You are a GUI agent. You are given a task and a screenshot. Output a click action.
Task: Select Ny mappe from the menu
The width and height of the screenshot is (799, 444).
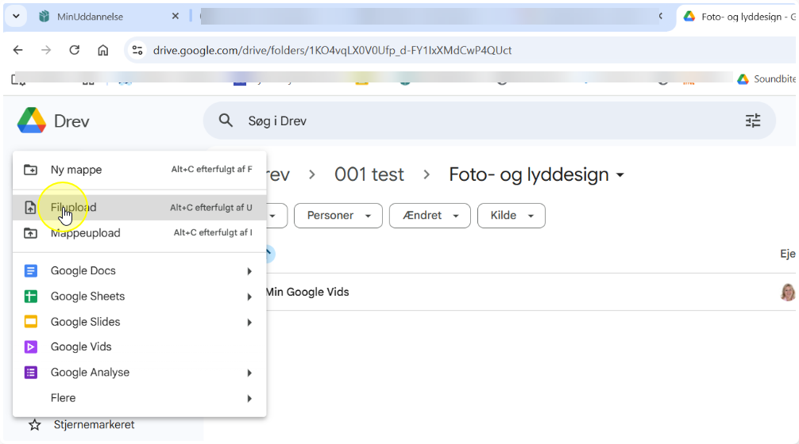tap(76, 170)
